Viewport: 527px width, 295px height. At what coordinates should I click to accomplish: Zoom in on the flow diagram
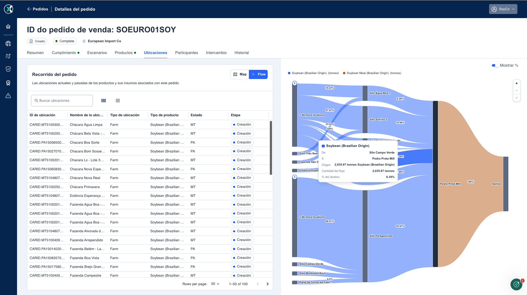click(x=517, y=83)
